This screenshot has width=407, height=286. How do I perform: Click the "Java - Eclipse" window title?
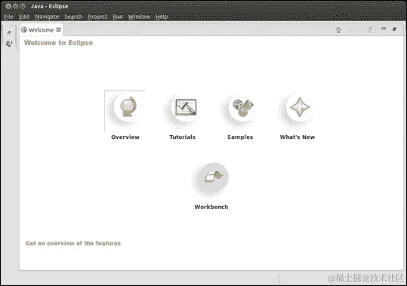[49, 6]
